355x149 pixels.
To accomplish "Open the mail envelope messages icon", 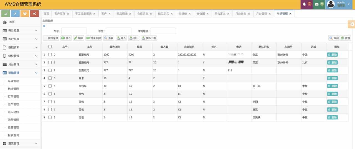I will 316,4.
